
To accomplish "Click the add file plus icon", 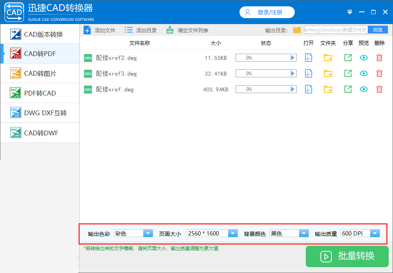I will 87,30.
